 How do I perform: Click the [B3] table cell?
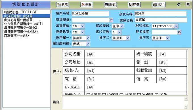pyautogui.click(x=172, y=71)
